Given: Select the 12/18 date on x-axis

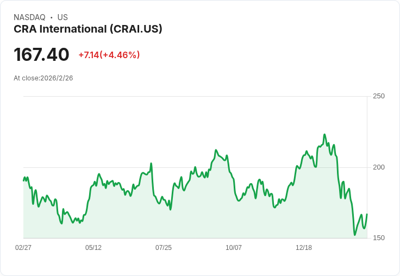Looking at the screenshot, I should click(304, 248).
